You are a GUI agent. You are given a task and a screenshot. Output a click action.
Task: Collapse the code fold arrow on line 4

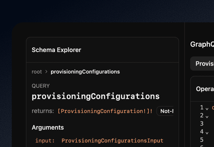(207, 133)
